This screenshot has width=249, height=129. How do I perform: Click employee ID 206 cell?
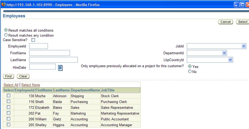(24, 119)
